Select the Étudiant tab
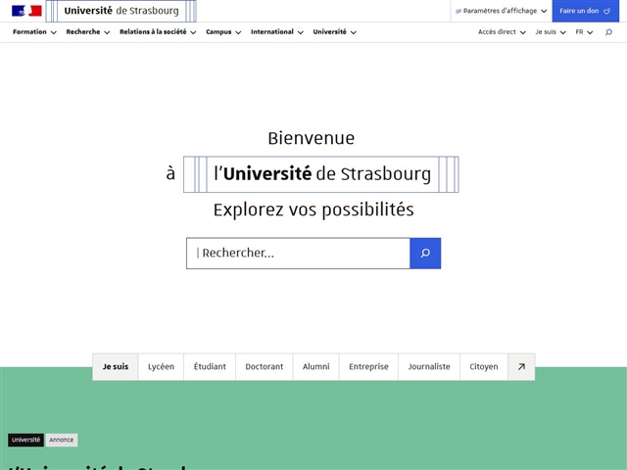Viewport: 627px width, 470px height. (210, 366)
